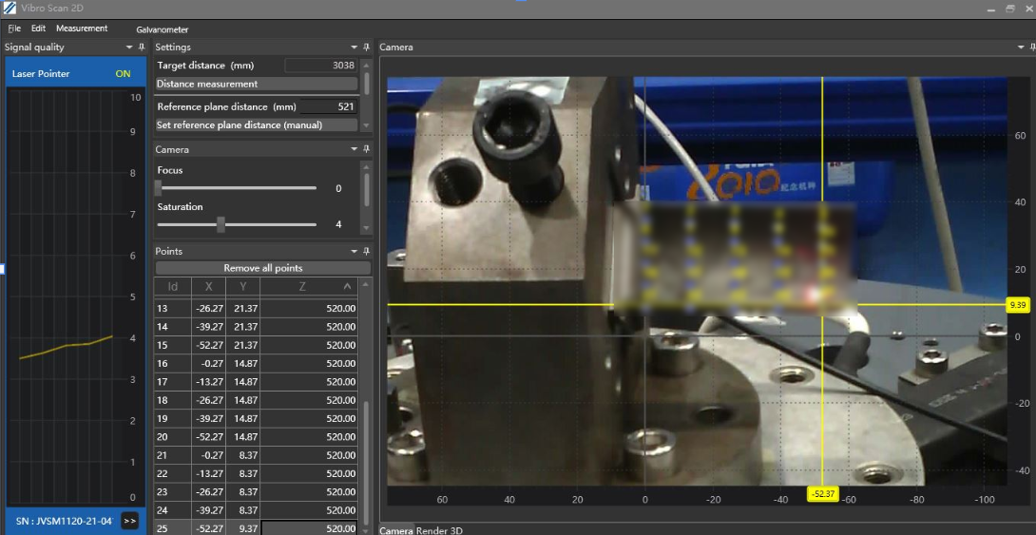Pin the Signal quality panel

point(142,47)
